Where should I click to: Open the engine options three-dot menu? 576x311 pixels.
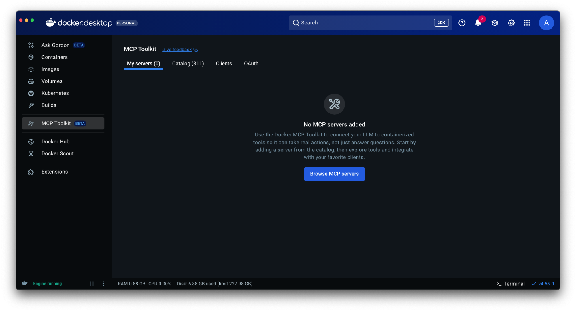(103, 284)
